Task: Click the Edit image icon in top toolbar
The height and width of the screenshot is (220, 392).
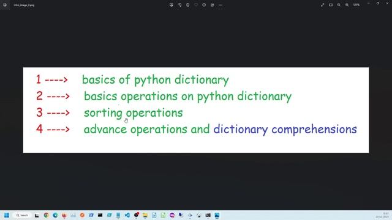Action: tap(171, 5)
